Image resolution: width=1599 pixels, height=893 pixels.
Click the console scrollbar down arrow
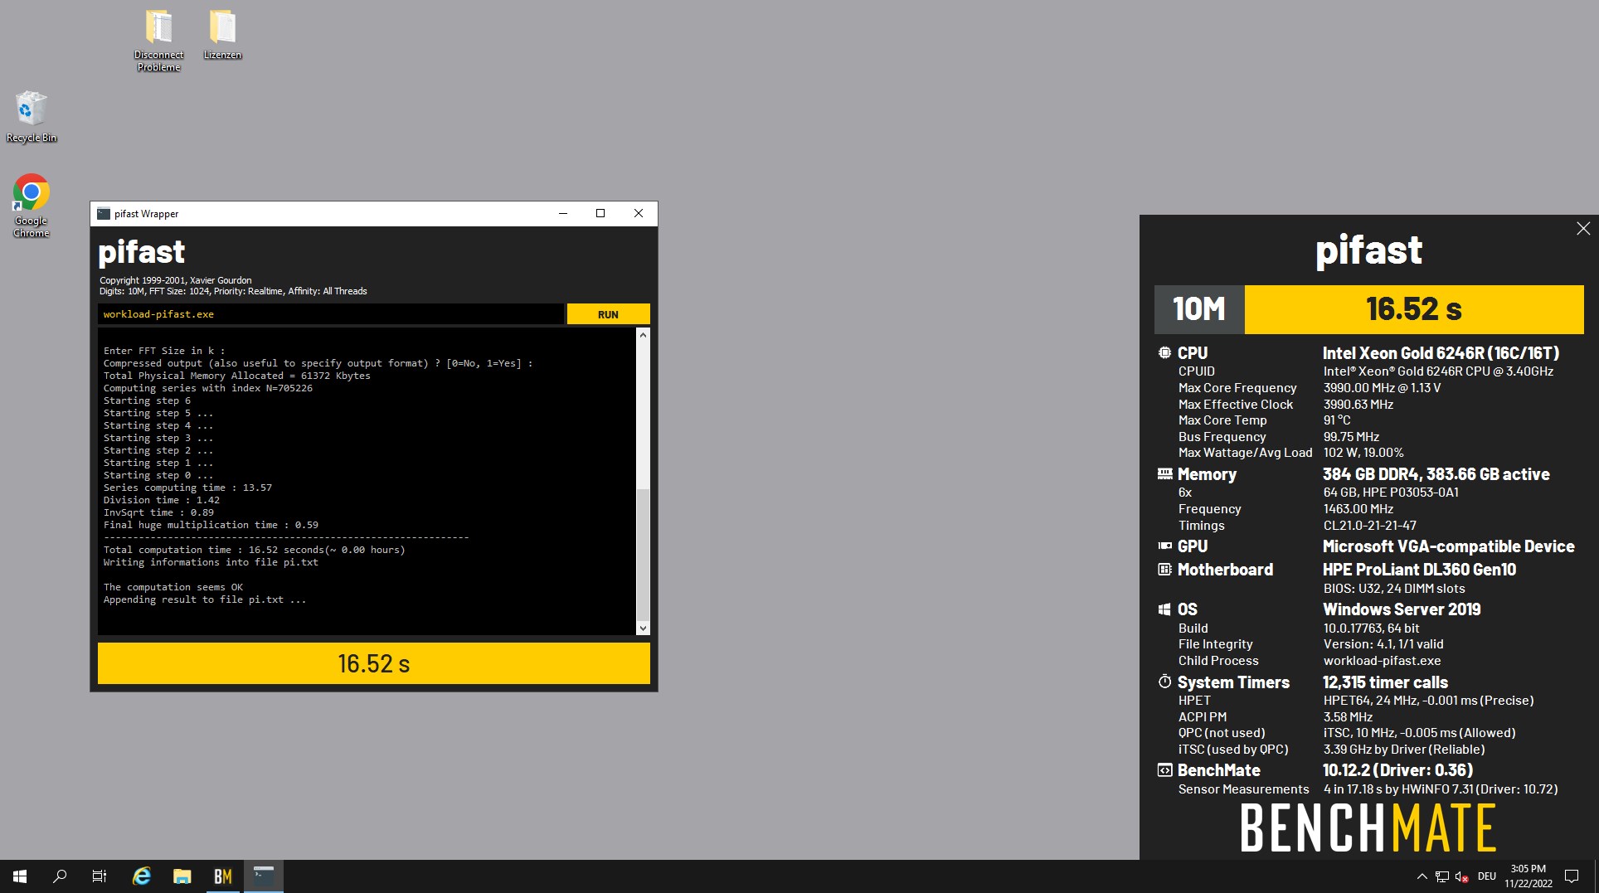643,628
